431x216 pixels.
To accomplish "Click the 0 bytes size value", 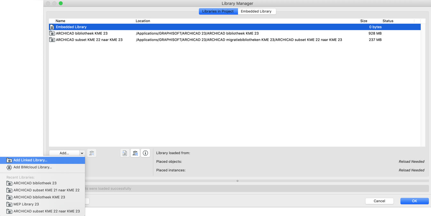I will point(375,27).
